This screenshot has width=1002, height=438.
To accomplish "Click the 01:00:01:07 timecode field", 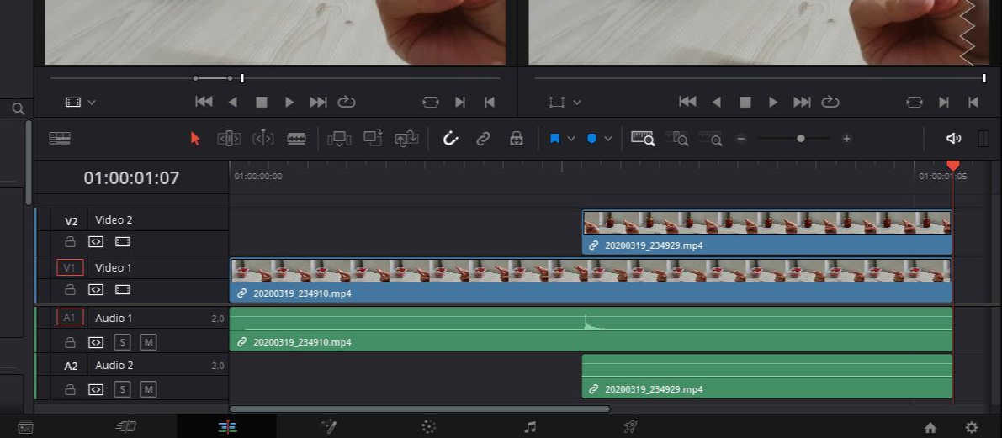I will pyautogui.click(x=131, y=177).
